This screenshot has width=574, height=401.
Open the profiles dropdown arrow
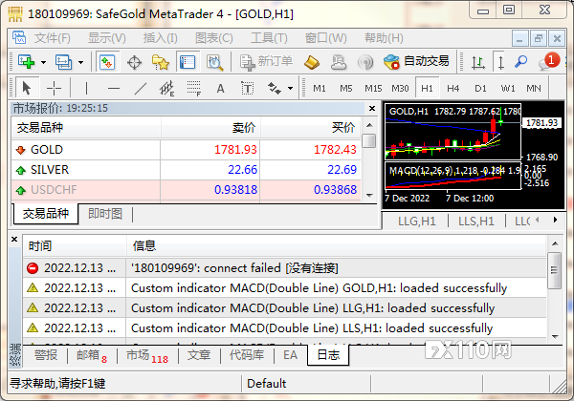click(81, 62)
